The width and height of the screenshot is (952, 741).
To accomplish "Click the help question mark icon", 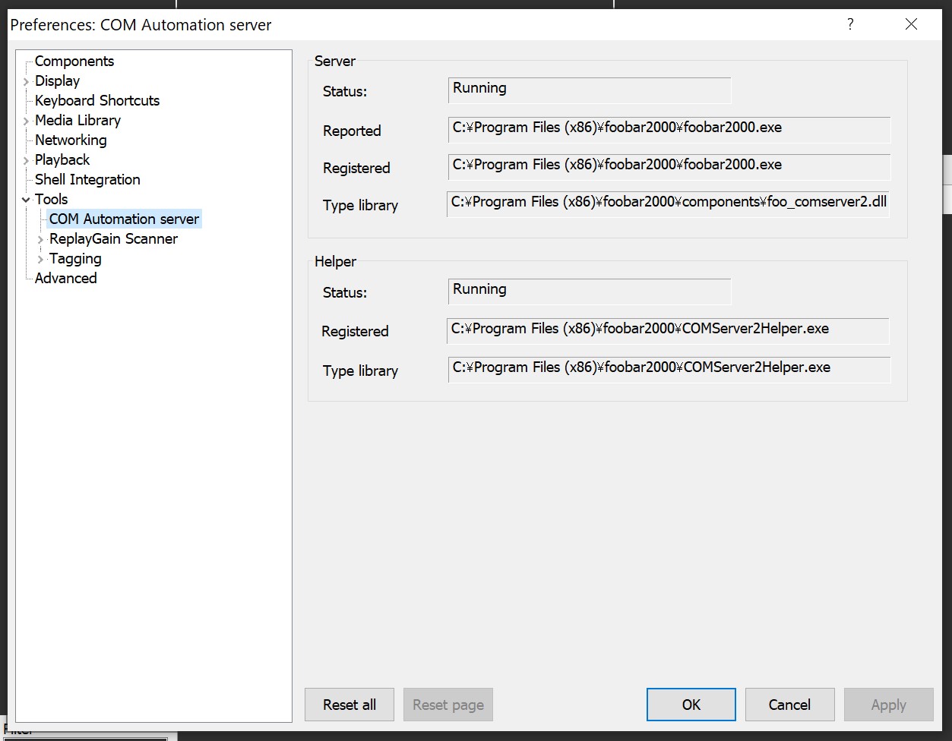I will tap(850, 24).
